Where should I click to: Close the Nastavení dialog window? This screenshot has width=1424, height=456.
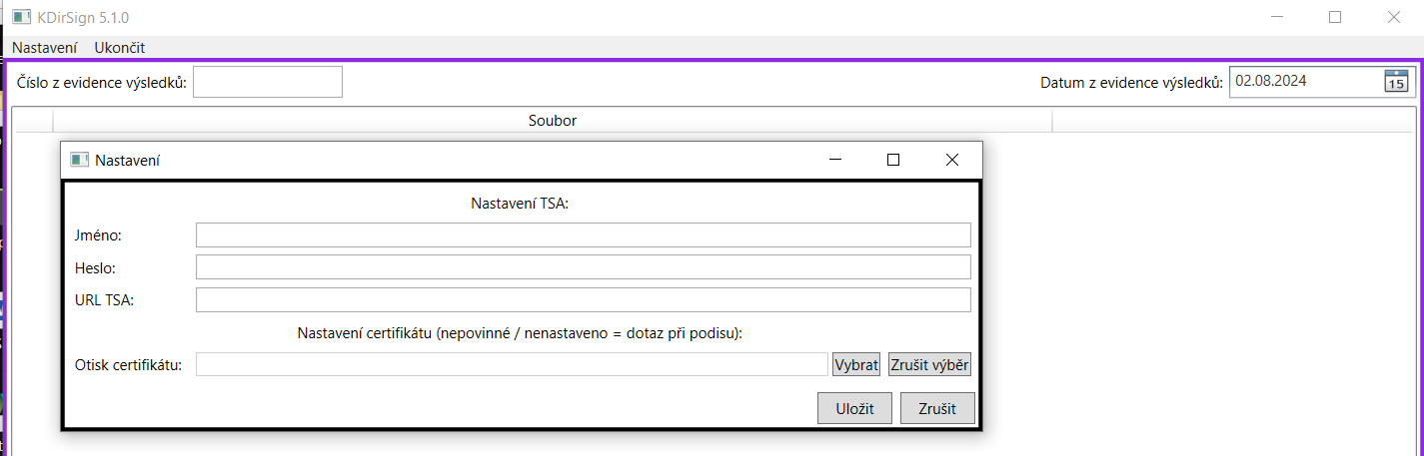[951, 160]
